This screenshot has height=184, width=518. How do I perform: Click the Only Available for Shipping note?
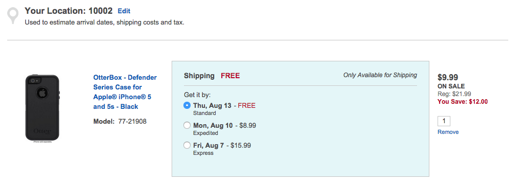[x=380, y=75]
